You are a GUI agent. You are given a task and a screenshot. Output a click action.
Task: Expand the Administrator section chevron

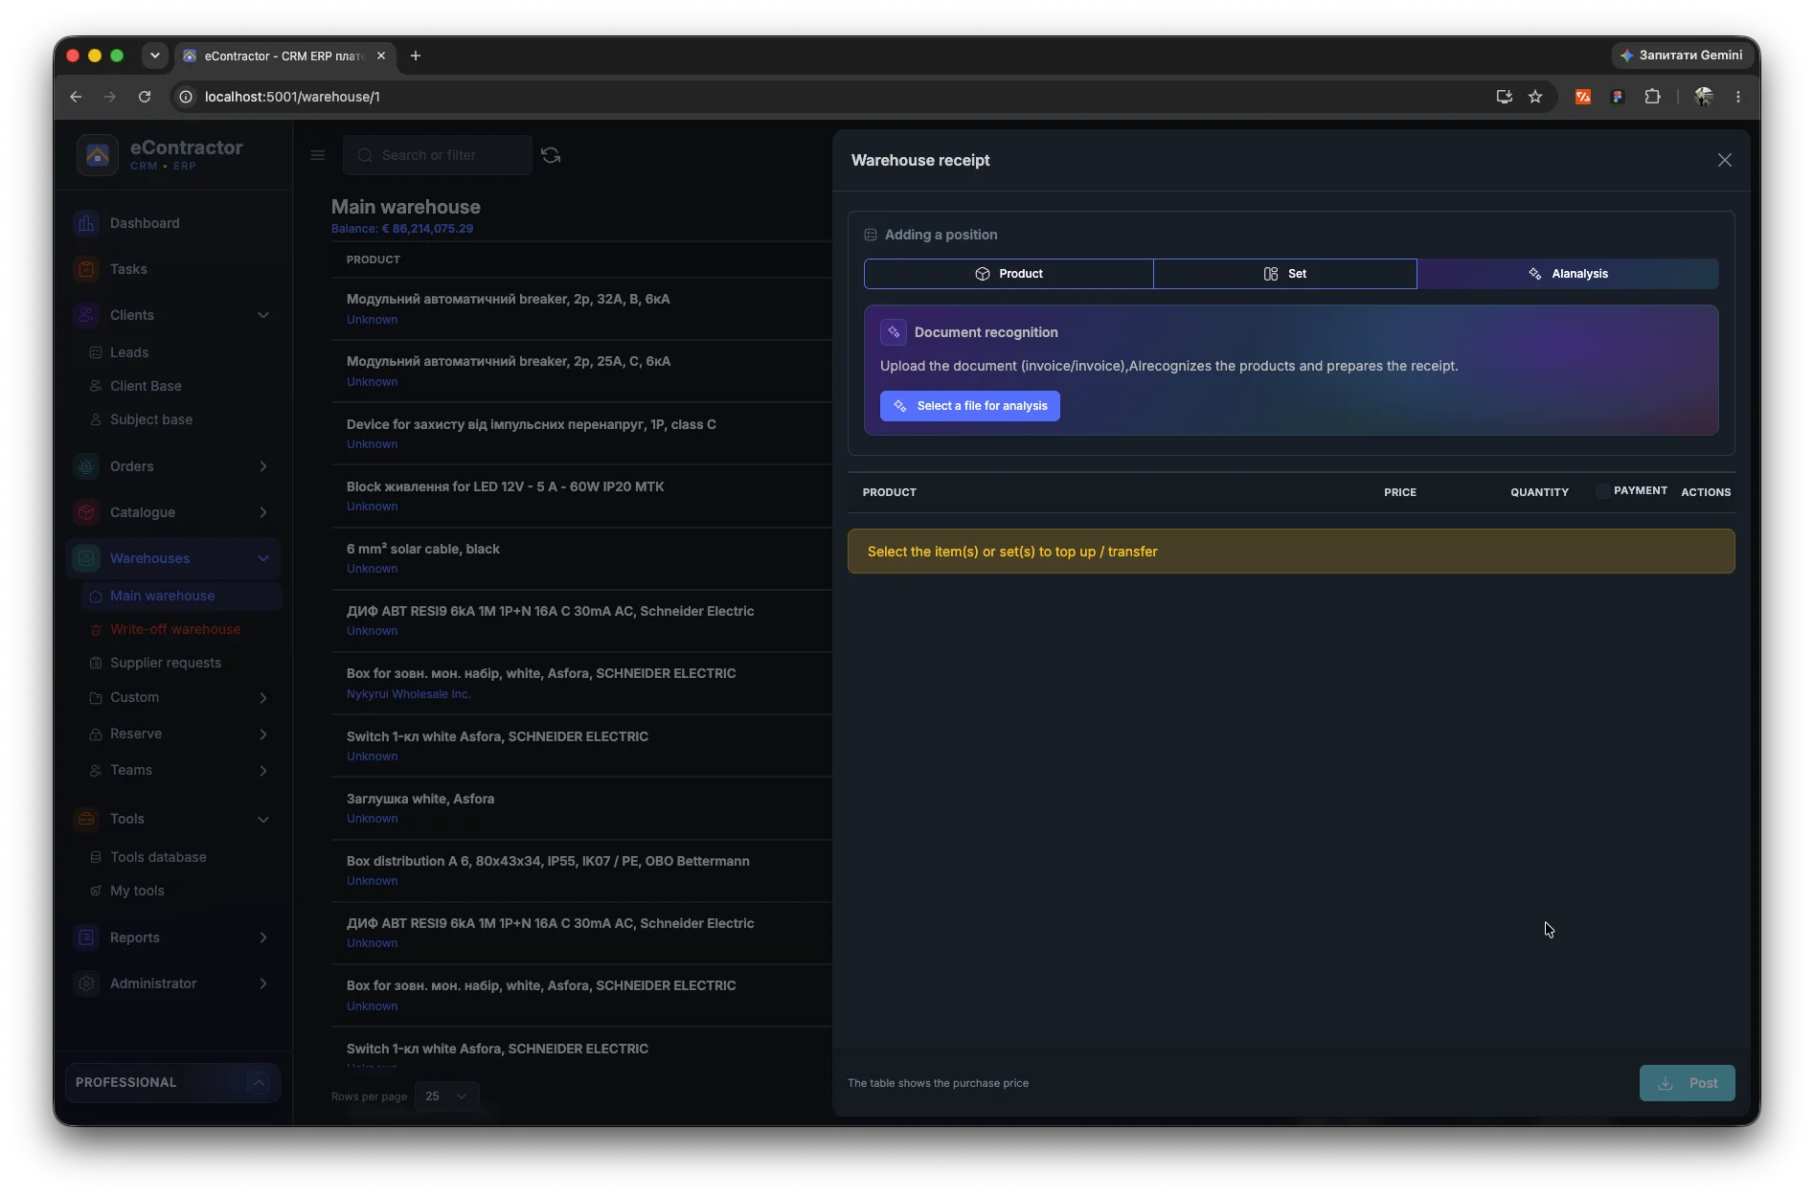[263, 983]
